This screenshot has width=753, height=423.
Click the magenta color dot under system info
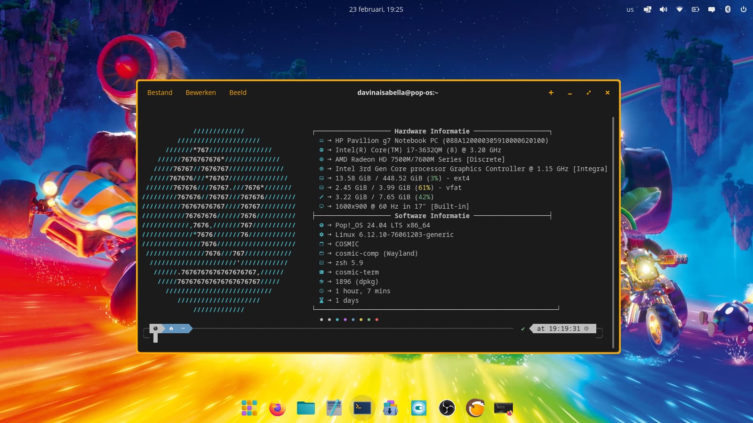pyautogui.click(x=345, y=320)
